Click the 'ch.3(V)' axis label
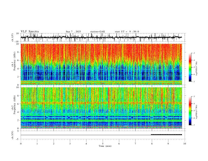This screenshot has height=161, width=208. (x=13, y=135)
